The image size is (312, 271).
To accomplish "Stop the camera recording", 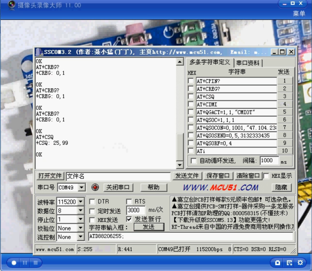I will (x=36, y=263).
